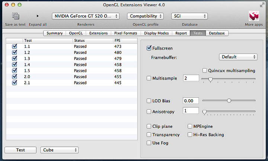Click the Anisotropy slider thumb
The image size is (268, 161).
coord(204,112)
